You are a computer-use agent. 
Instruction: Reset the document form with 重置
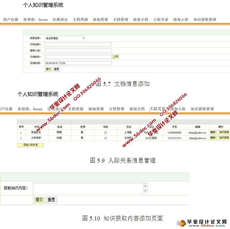(56, 69)
